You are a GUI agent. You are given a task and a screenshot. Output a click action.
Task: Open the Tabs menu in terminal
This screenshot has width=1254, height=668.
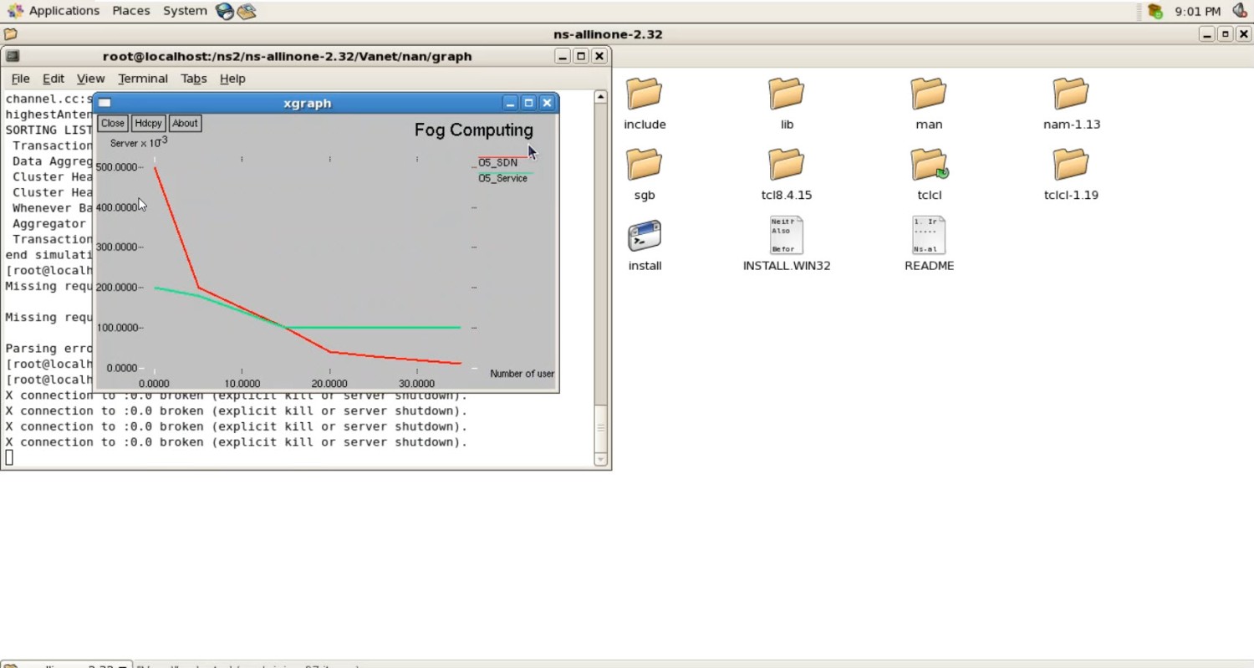point(193,79)
